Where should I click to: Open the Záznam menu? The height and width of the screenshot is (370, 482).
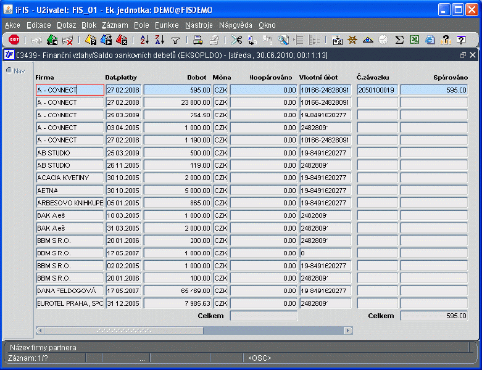point(115,25)
